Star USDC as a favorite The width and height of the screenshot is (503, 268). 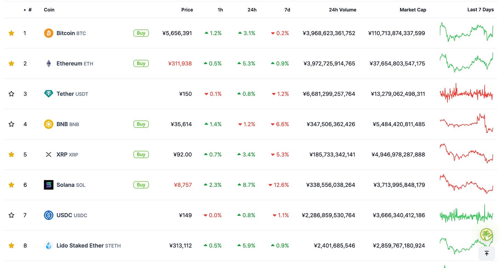(11, 215)
